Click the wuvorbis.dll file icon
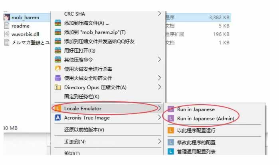Screen dimensions: 279x165 (x=7, y=34)
